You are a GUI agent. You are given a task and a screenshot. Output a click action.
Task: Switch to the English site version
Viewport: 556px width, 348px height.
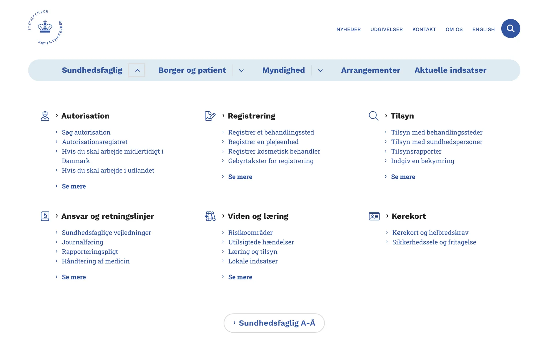coord(483,30)
